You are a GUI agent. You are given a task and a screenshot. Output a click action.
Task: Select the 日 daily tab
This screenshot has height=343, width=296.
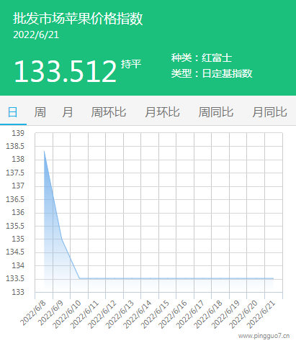[13, 112]
